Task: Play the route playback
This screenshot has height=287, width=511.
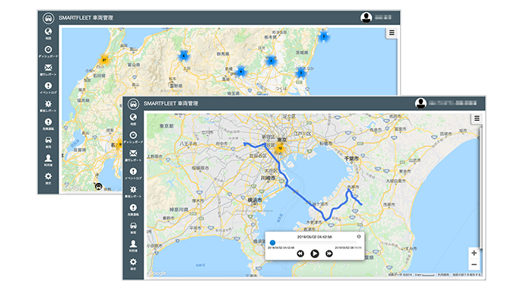Action: point(315,254)
